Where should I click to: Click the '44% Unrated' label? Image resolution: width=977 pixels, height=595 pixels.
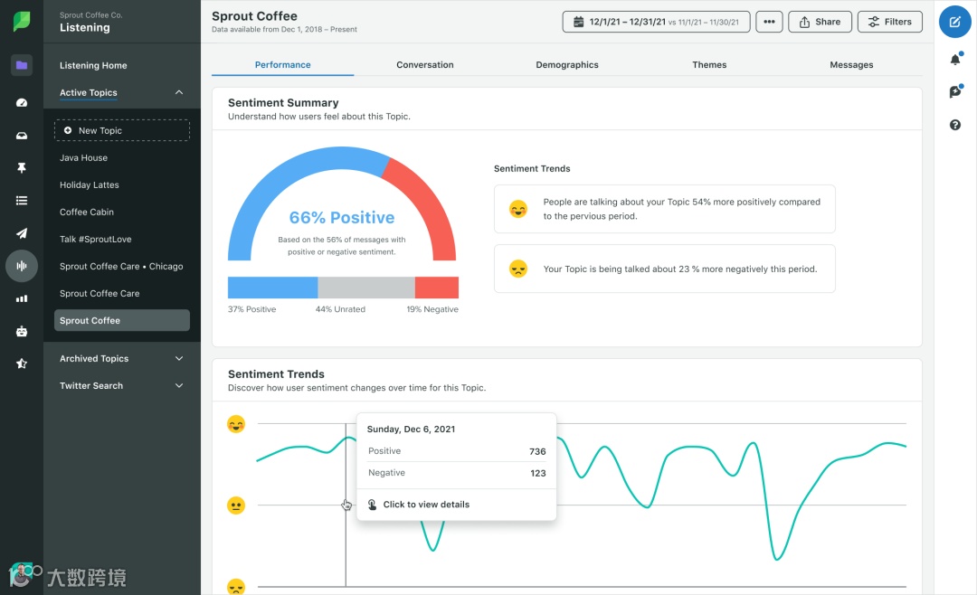tap(340, 309)
